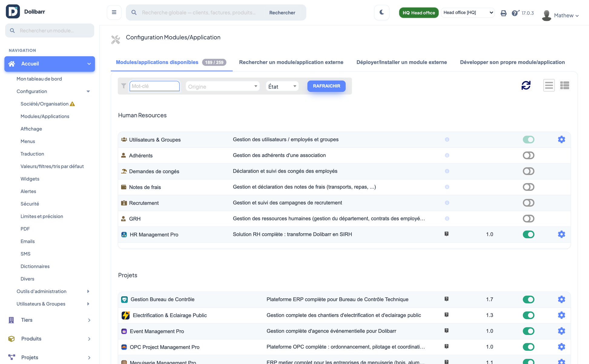Open the Origine filter dropdown
589x364 pixels.
(222, 86)
